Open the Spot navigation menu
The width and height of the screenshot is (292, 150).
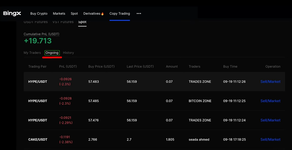point(74,14)
